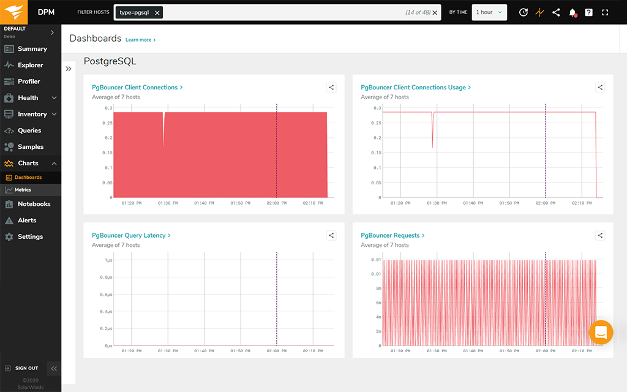Click the Learn more link
This screenshot has height=392, width=627.
[x=140, y=40]
